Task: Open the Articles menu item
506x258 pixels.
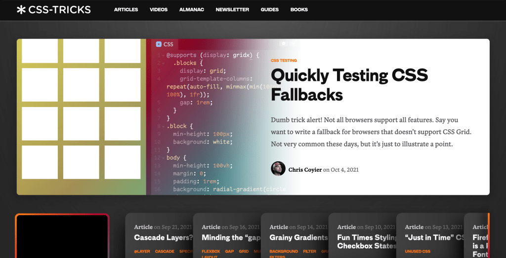Action: 126,10
